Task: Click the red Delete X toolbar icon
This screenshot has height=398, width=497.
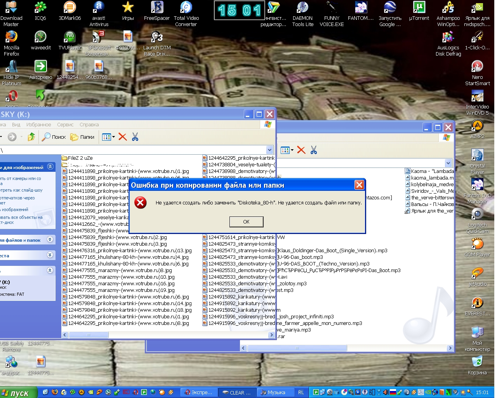Action: (123, 137)
